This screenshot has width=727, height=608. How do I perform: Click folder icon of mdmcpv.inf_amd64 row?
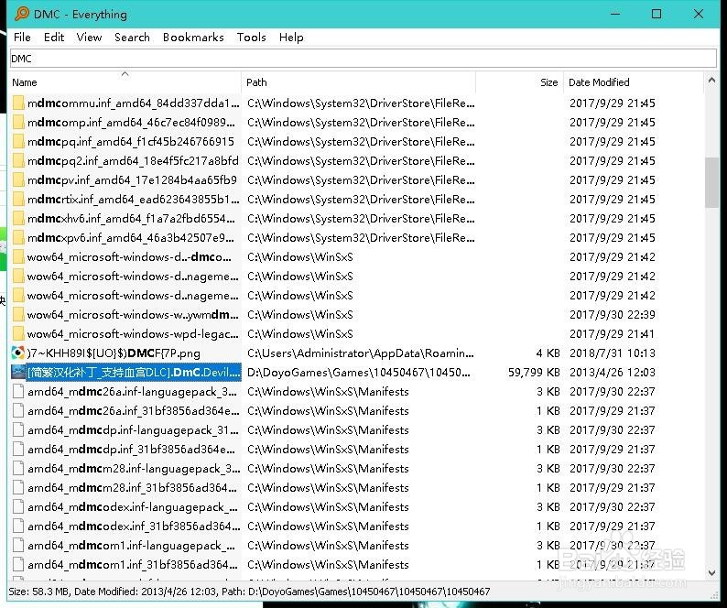click(x=18, y=180)
